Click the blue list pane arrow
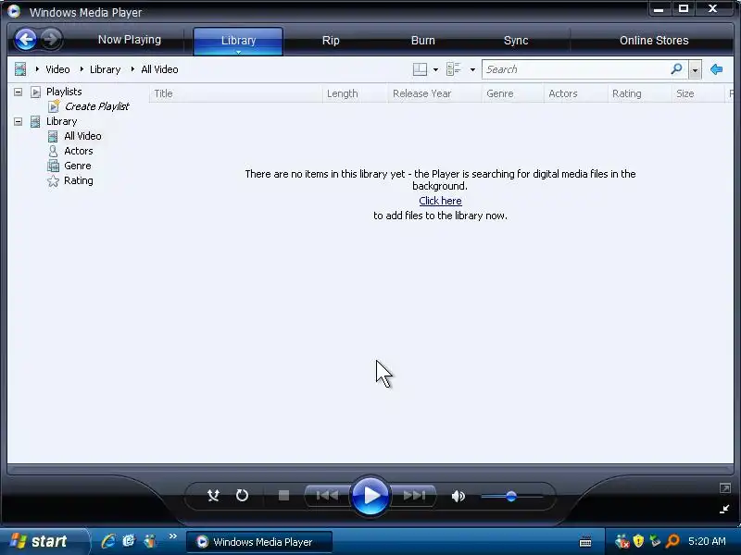Viewport: 741px width, 555px height. pyautogui.click(x=716, y=69)
